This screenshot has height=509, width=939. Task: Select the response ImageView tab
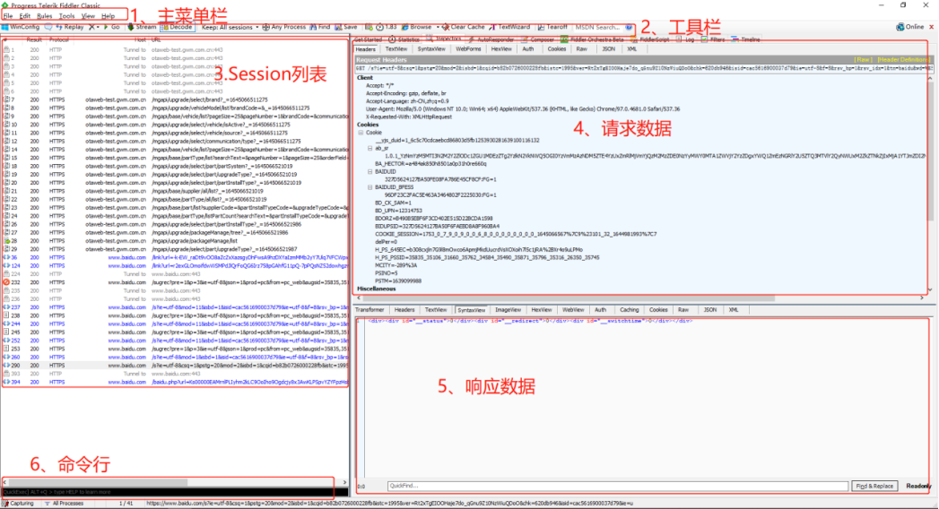[x=509, y=310]
